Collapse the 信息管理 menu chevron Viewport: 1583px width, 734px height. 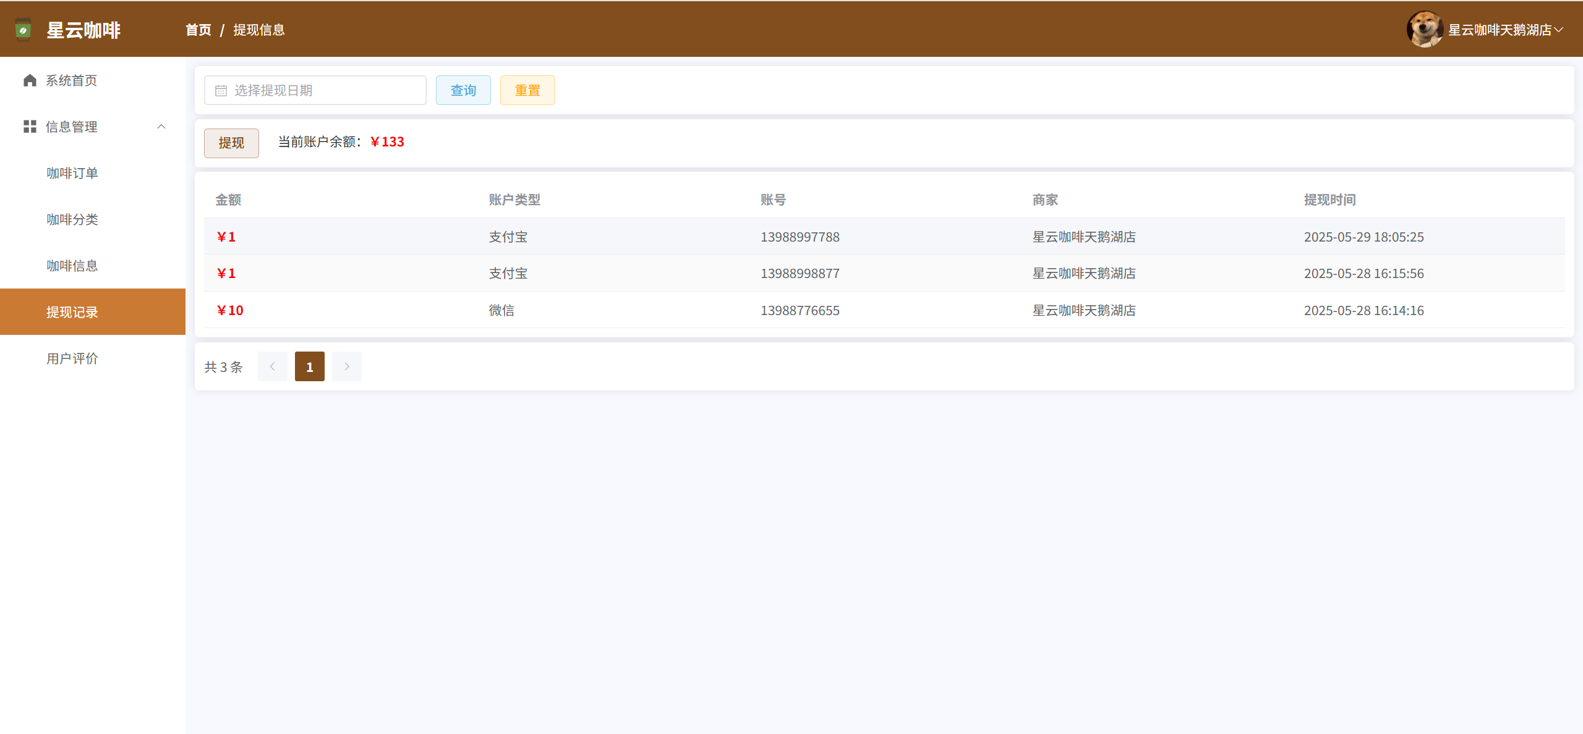[x=161, y=127]
